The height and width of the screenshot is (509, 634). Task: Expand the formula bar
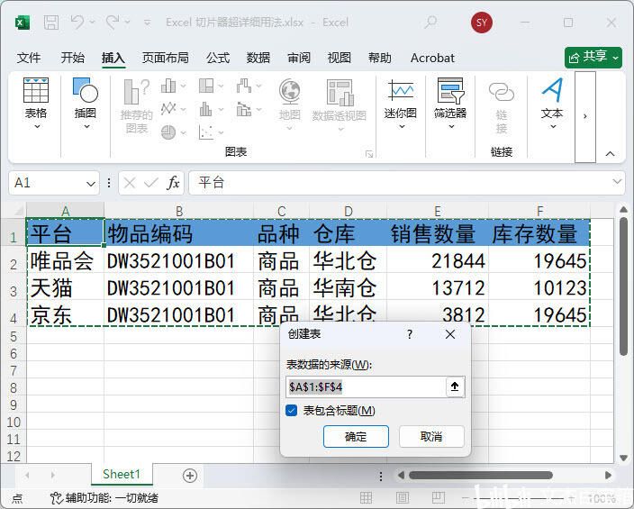616,183
